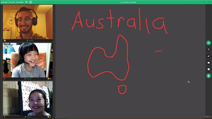This screenshot has width=212, height=119.
Task: Toggle Jennifer's microphone icon
Action: tap(25, 79)
